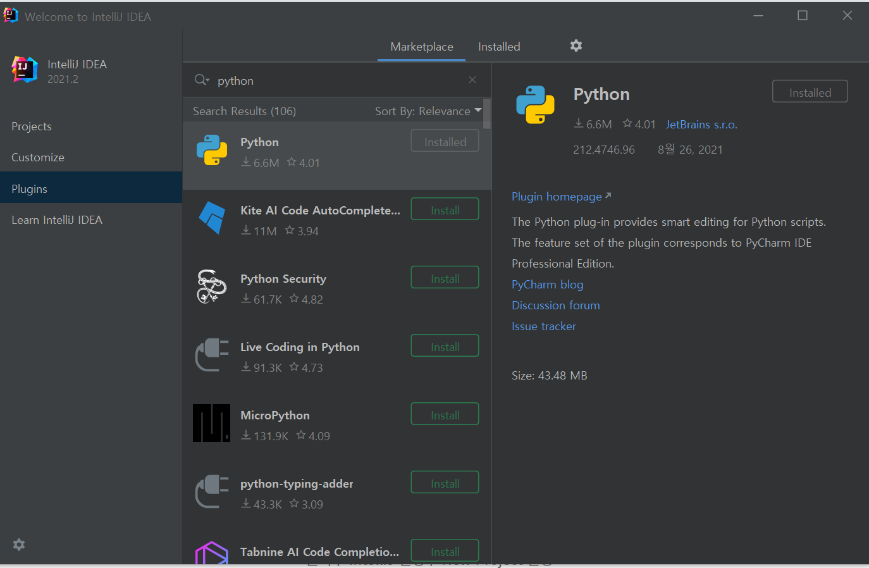Viewport: 869px width, 568px height.
Task: Click the Tabnine AI plugin icon
Action: pyautogui.click(x=212, y=553)
